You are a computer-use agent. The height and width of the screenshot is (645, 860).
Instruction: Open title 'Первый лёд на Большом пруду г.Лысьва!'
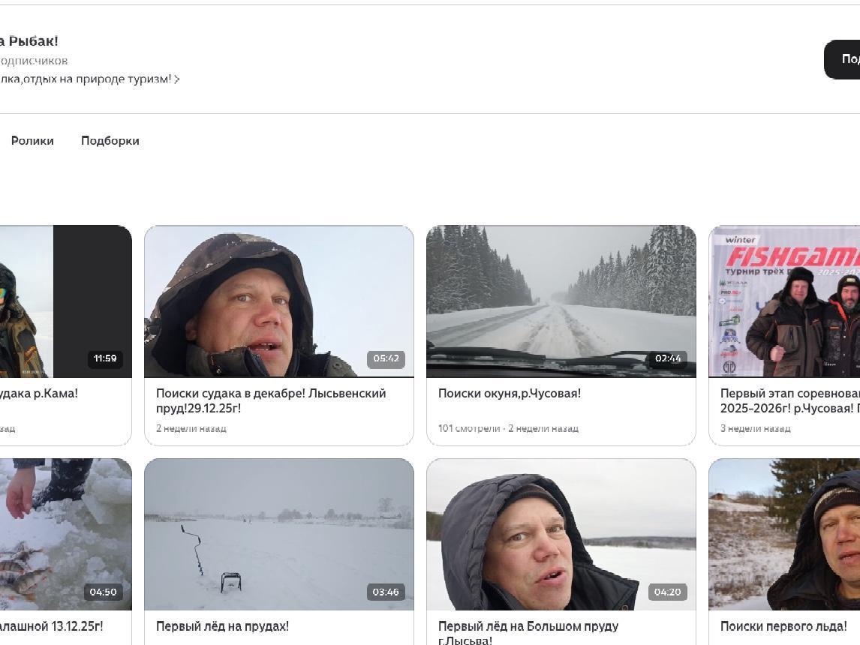coord(528,632)
